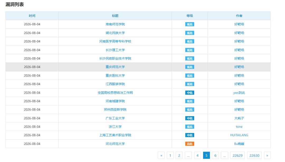Screen dimensions: 285x162
Task: Open the 郑州西亚斯学院 title link
Action: tap(115, 110)
